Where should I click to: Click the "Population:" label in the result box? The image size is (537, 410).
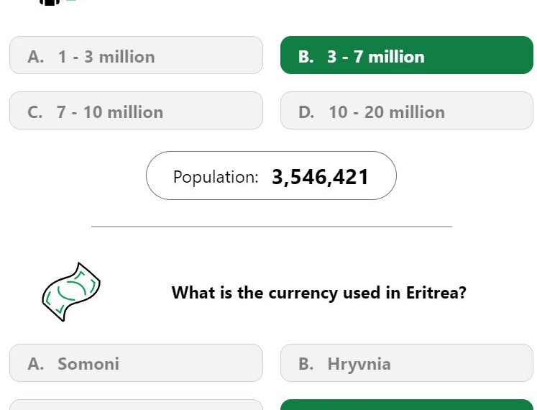point(216,177)
